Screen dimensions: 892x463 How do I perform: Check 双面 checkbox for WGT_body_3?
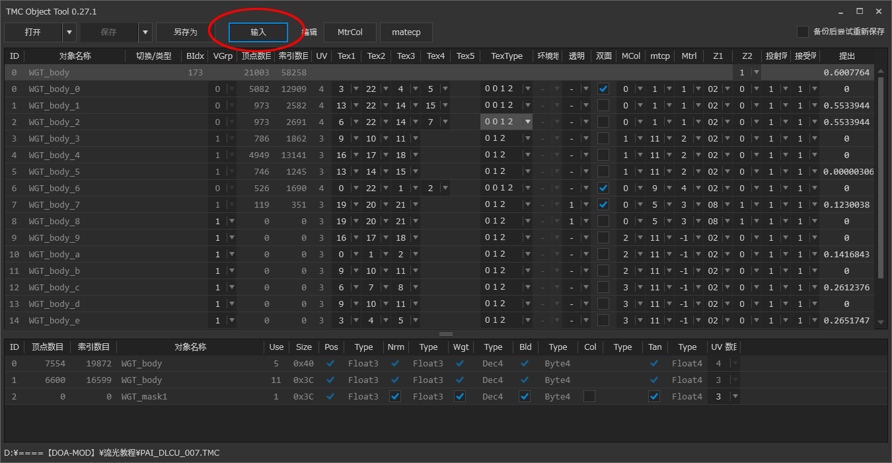pos(603,138)
